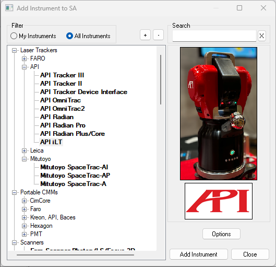Select Mitutoyo SpaceTrac-AP instrument

(x=75, y=176)
